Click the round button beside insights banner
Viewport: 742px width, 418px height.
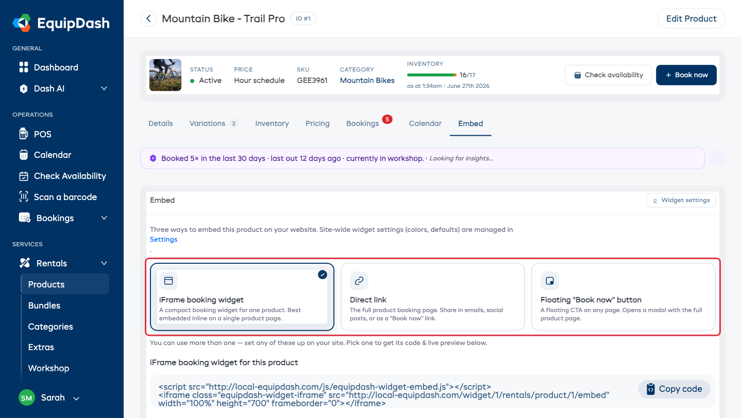point(717,158)
